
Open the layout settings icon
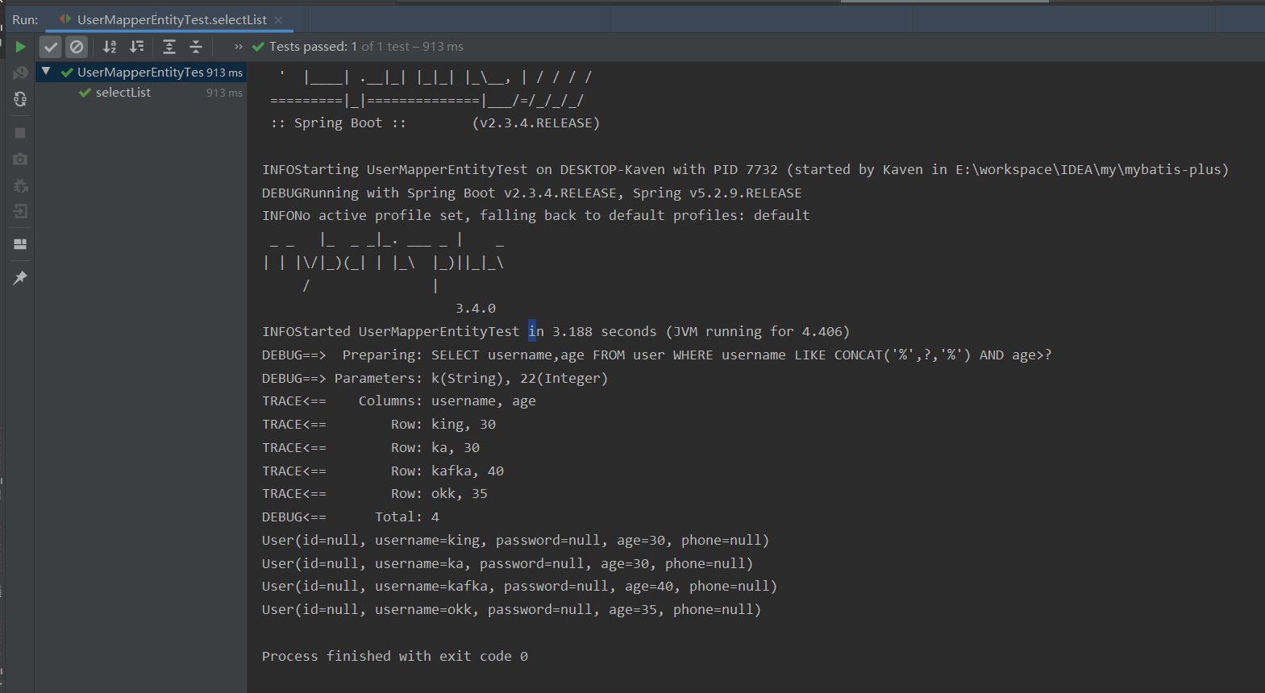[x=20, y=244]
